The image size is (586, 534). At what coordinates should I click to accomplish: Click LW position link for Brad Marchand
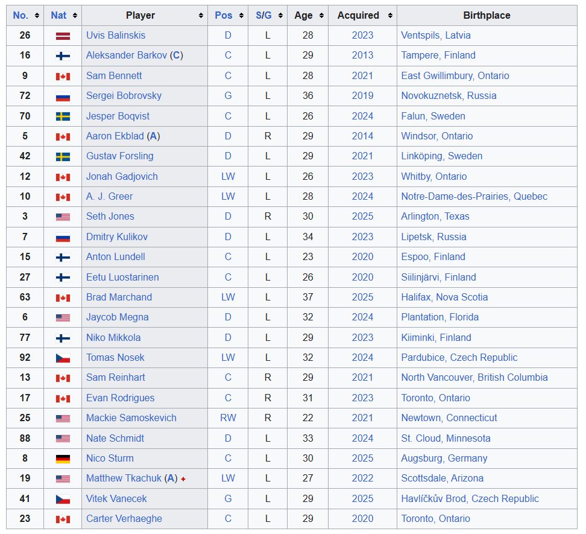[228, 297]
